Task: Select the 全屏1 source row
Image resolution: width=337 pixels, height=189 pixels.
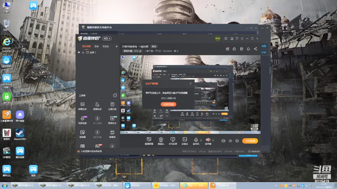Action: coord(97,52)
